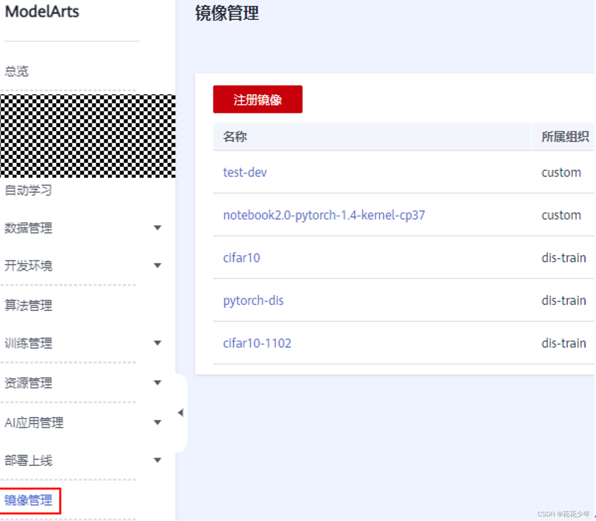
Task: Open the test-dev image
Action: pos(245,172)
